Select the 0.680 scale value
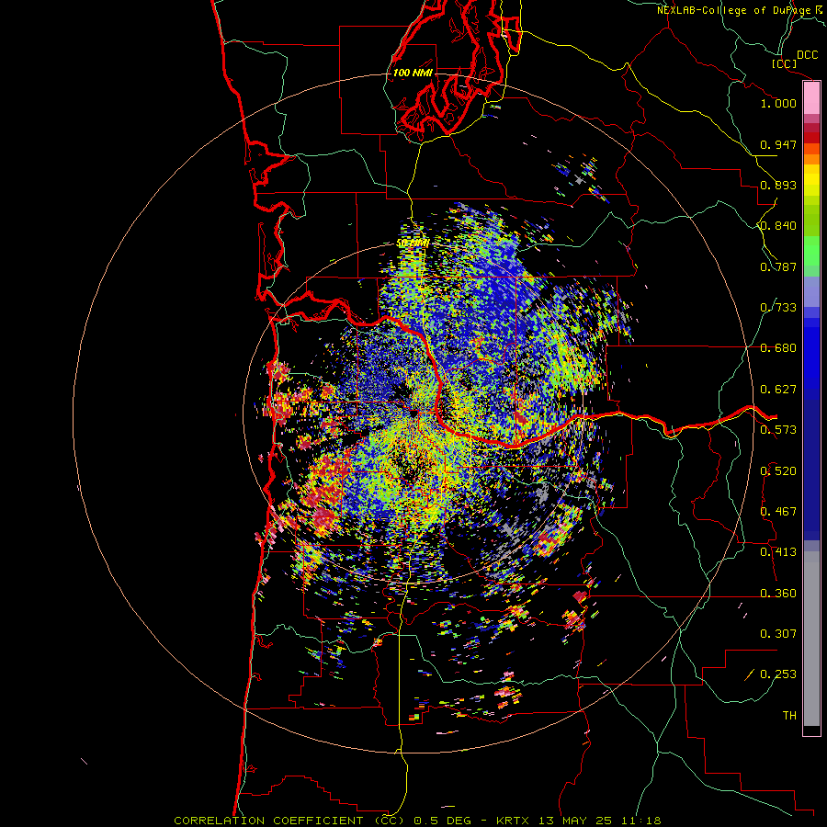Screen dimensions: 827x827 pyautogui.click(x=778, y=348)
